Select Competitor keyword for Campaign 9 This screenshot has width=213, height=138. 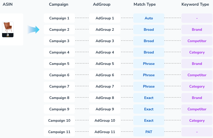click(197, 109)
